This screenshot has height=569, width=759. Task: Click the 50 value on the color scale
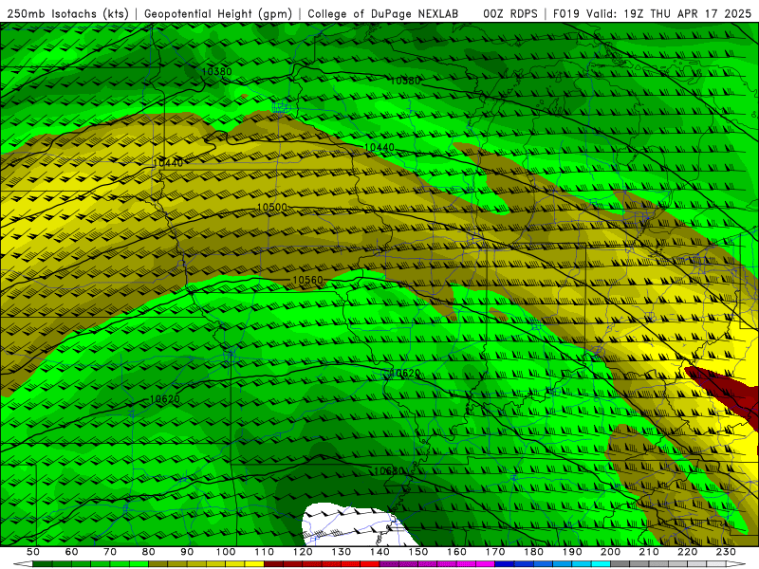(x=32, y=552)
